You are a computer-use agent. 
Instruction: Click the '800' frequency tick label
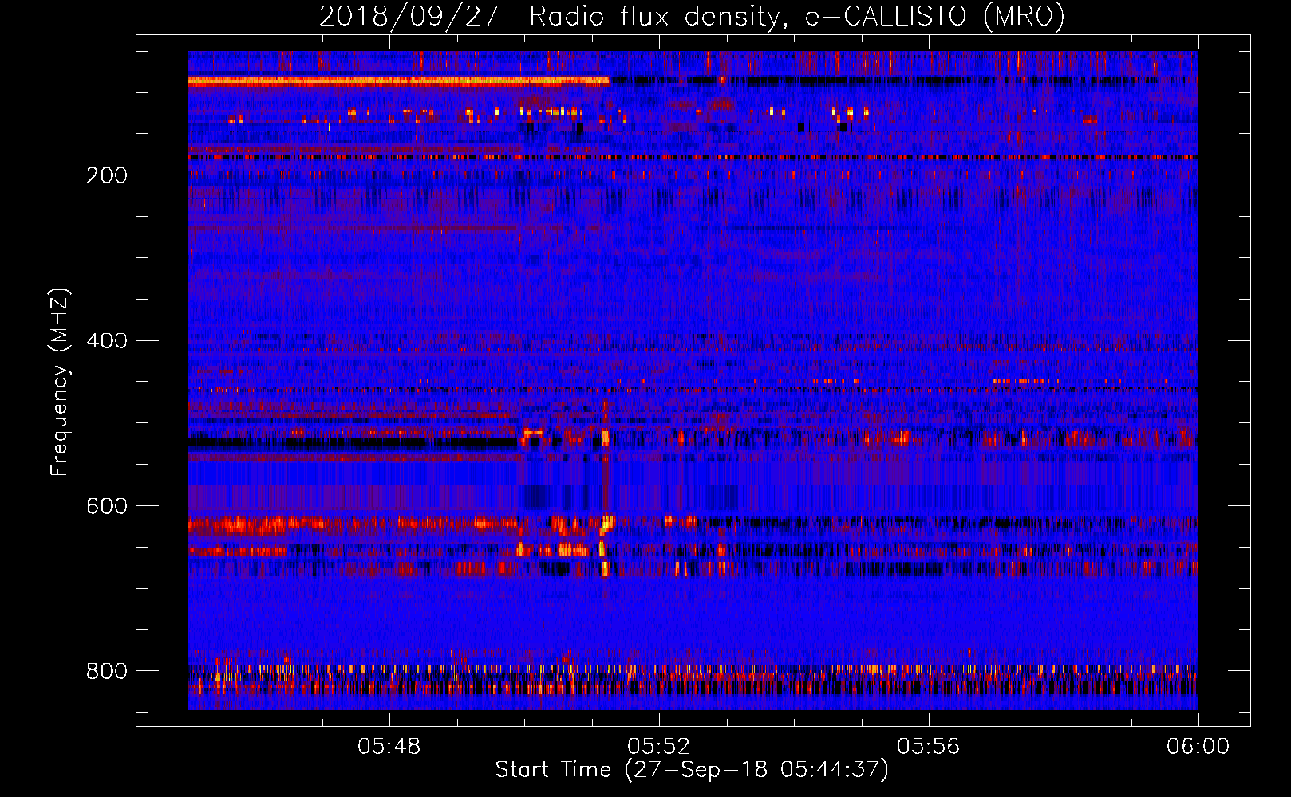107,672
